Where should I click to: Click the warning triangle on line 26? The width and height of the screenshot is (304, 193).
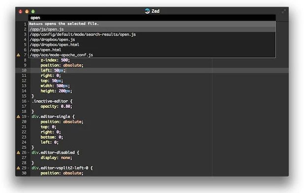coord(18,152)
